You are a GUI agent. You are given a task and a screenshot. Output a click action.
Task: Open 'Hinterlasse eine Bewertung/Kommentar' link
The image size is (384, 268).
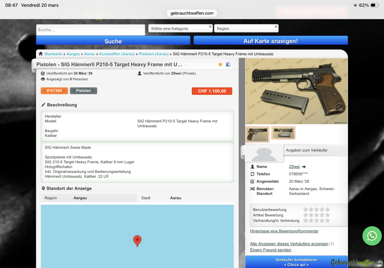point(284,231)
